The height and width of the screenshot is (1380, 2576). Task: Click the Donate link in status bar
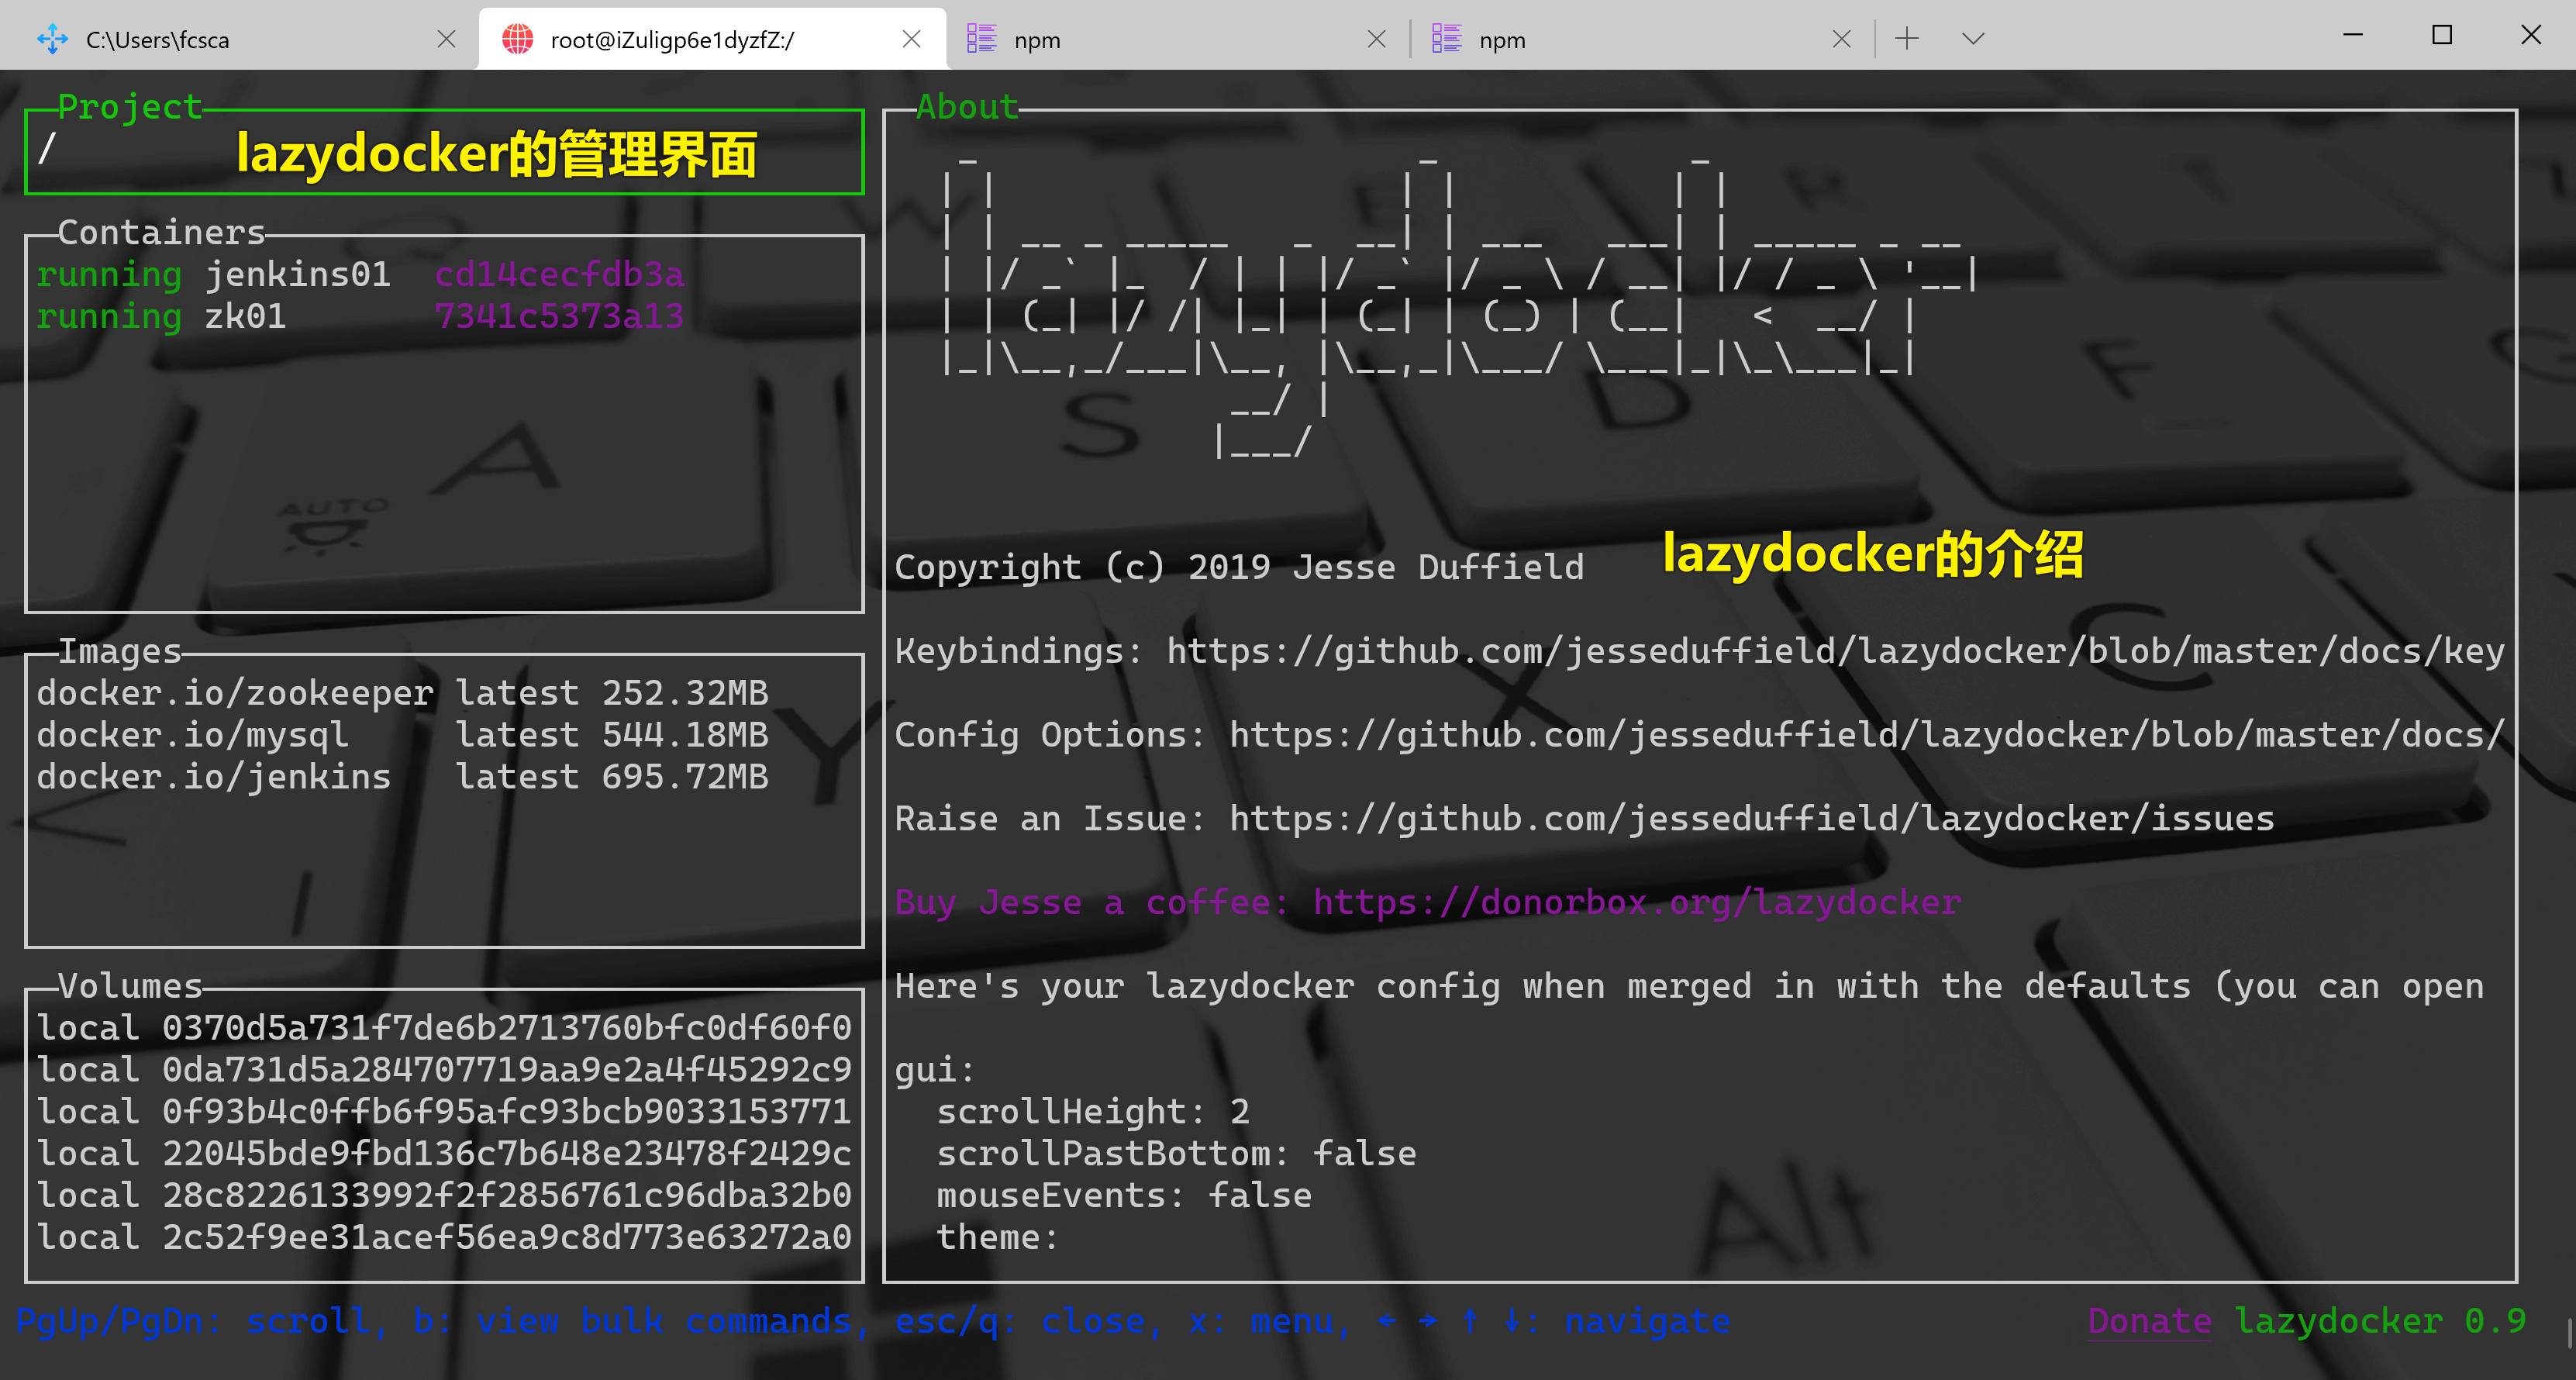tap(2149, 1321)
